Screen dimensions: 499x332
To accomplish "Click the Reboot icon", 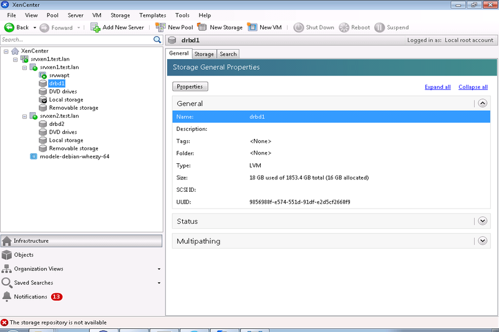I will [x=344, y=27].
